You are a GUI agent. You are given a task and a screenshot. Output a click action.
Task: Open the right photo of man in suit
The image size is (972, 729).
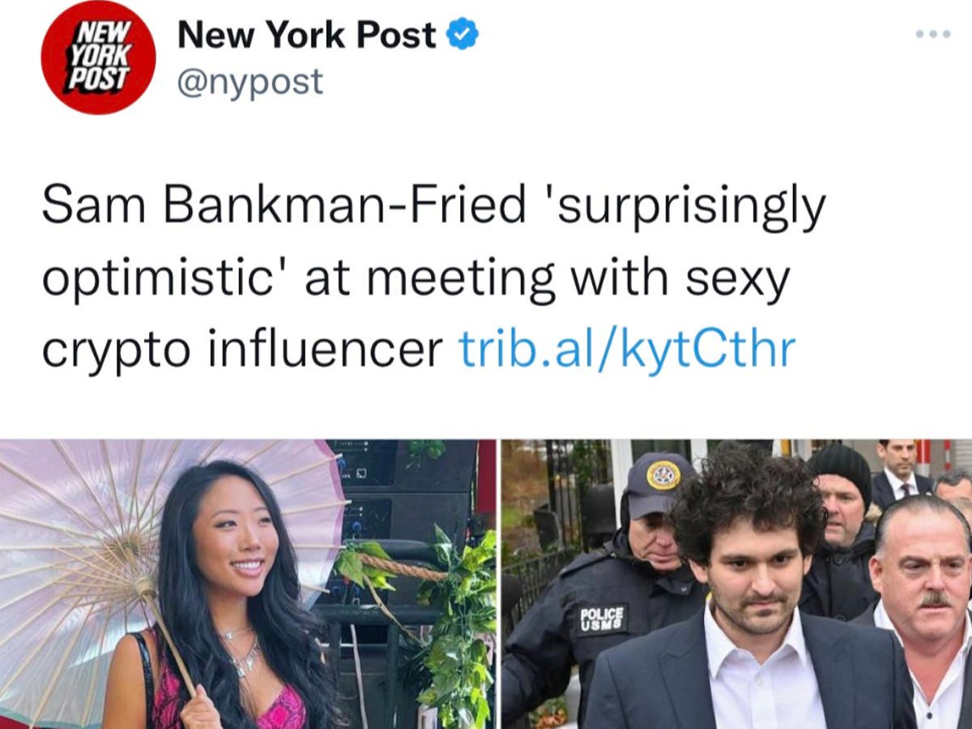[x=736, y=584]
